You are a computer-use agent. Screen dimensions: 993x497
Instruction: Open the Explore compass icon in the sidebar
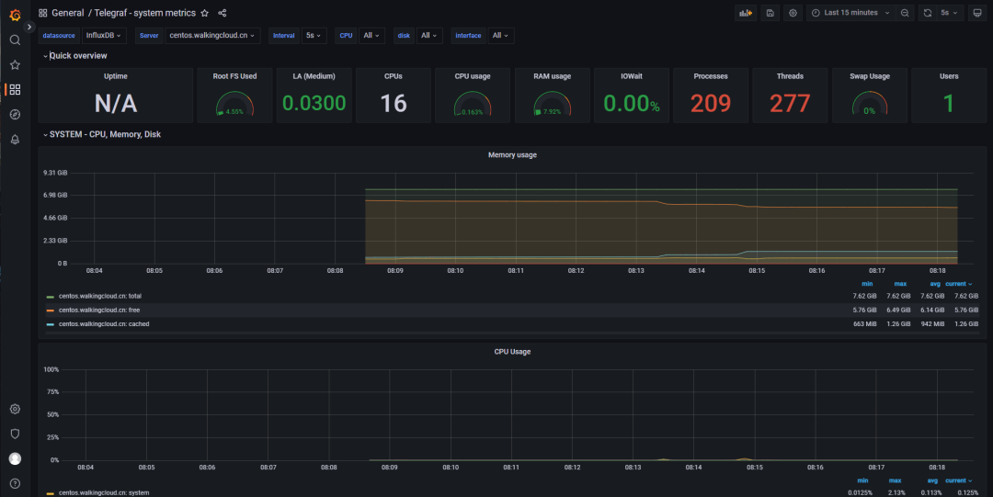[x=15, y=115]
